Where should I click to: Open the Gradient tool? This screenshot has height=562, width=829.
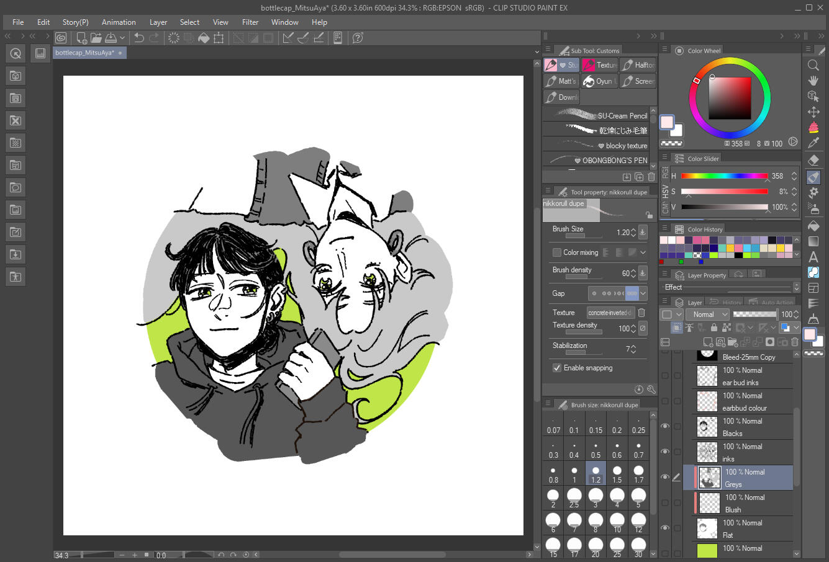(813, 241)
